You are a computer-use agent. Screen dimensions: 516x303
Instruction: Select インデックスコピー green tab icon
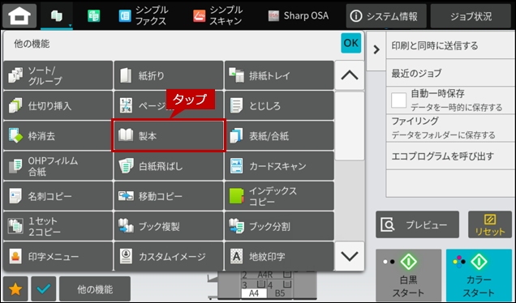tap(236, 196)
